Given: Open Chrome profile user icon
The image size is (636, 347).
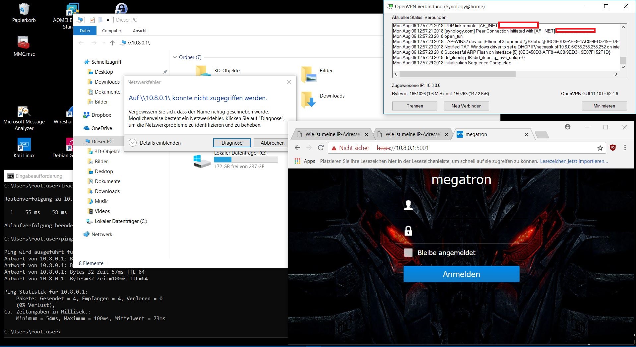Looking at the screenshot, I should tap(568, 127).
